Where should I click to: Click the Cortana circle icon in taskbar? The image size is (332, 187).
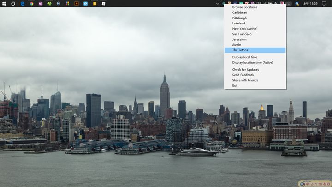click(x=13, y=3)
